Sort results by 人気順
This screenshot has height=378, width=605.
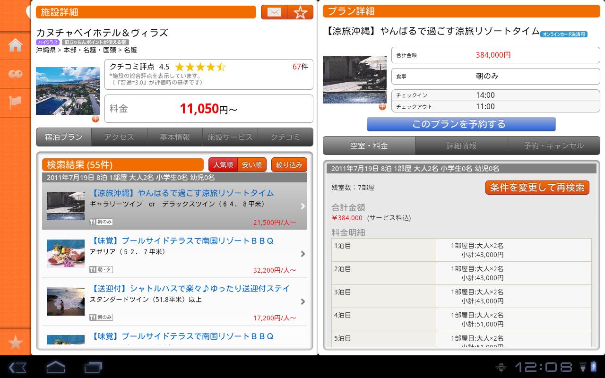pos(223,165)
